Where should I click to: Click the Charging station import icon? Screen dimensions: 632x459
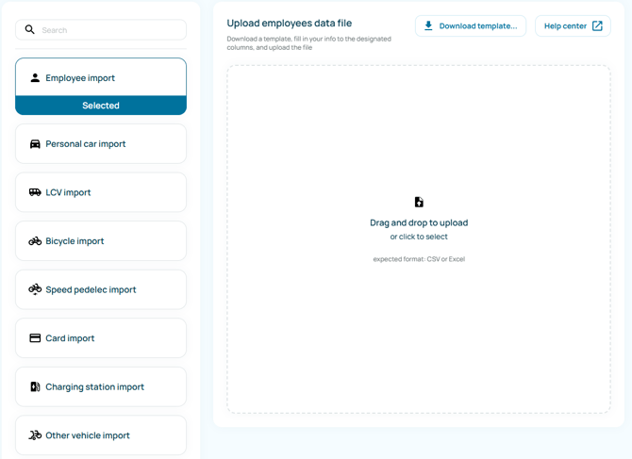click(x=35, y=386)
